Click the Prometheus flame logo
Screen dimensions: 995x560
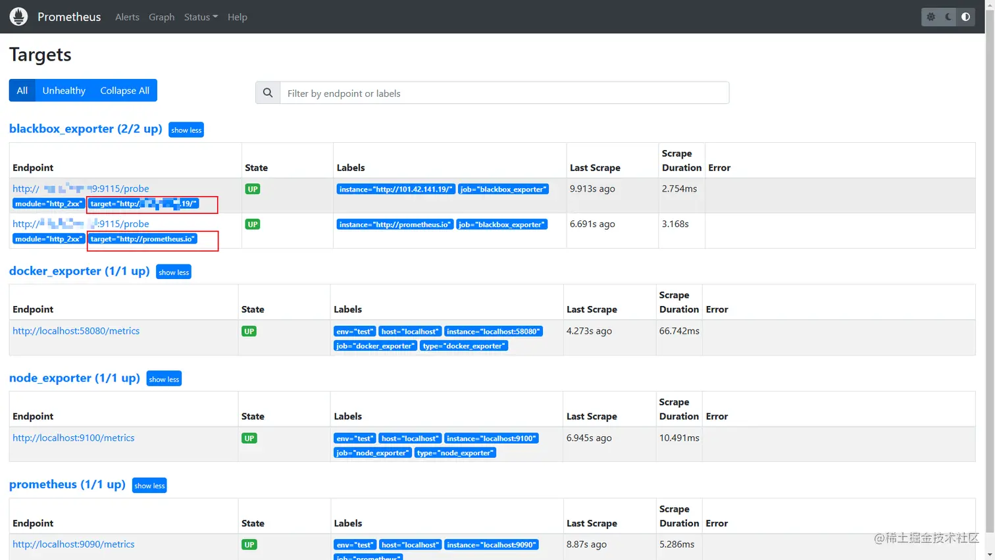(18, 16)
